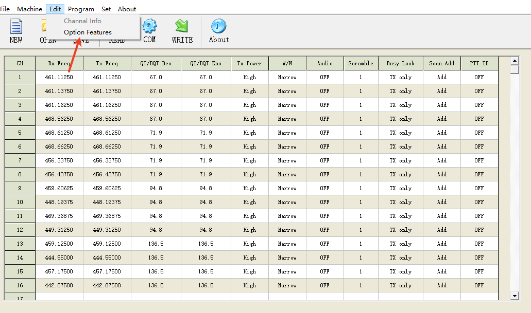This screenshot has height=313, width=531.
Task: Open the Set menu
Action: pos(106,9)
